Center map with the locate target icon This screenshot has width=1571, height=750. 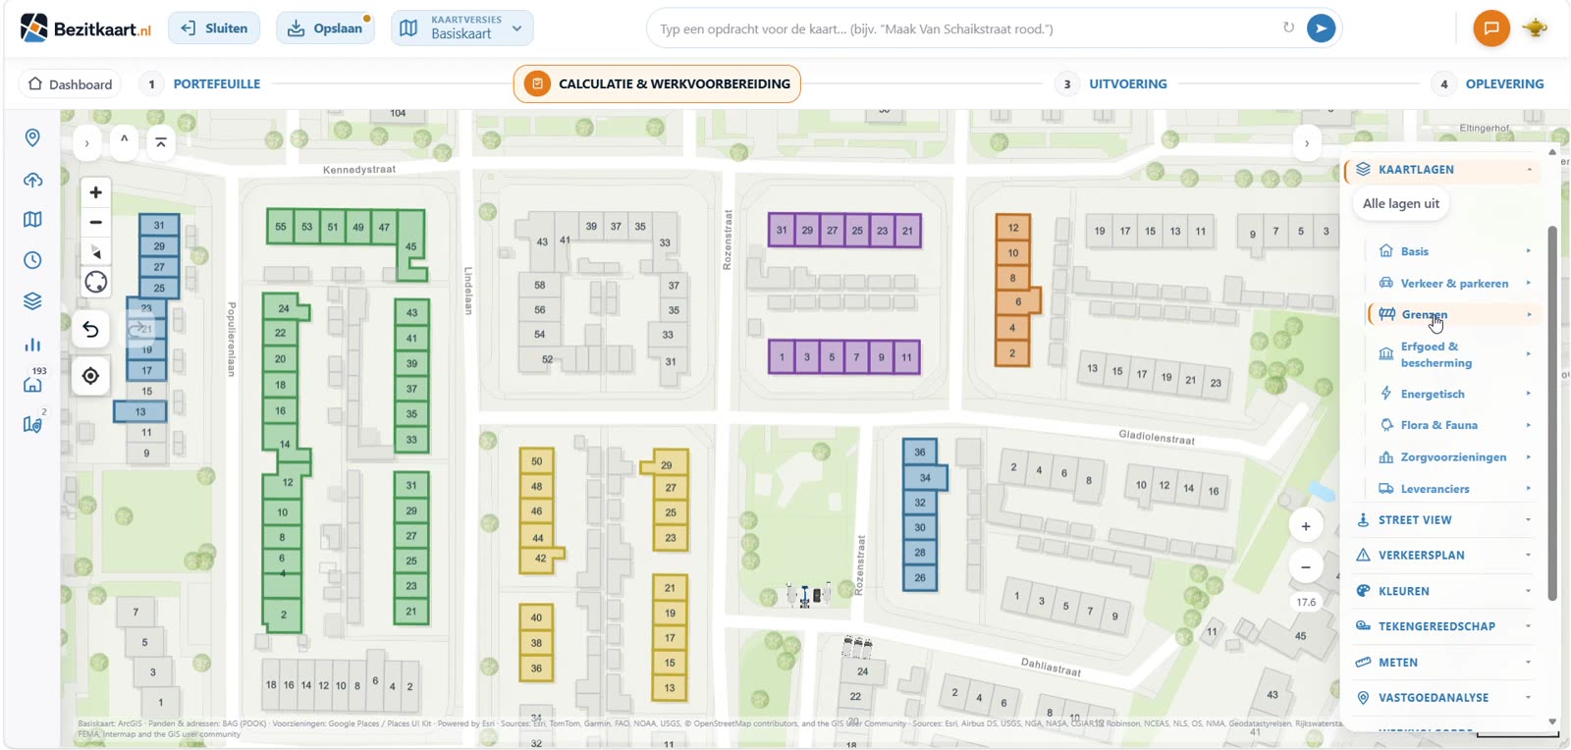[90, 376]
